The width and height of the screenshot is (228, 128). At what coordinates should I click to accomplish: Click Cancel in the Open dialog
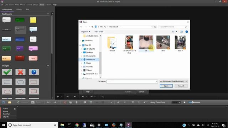coord(181,86)
